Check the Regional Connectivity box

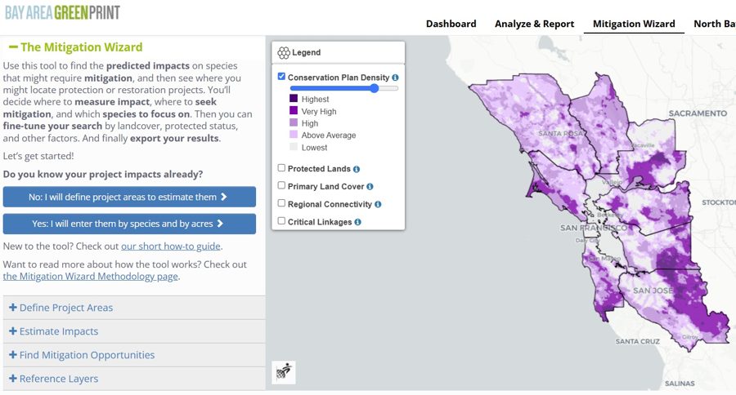tap(281, 203)
